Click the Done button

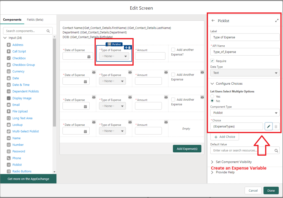[271, 191]
